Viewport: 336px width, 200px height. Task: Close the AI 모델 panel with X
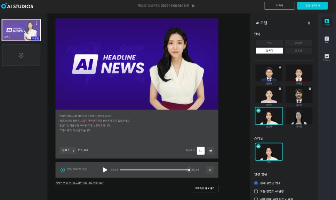[x=309, y=23]
